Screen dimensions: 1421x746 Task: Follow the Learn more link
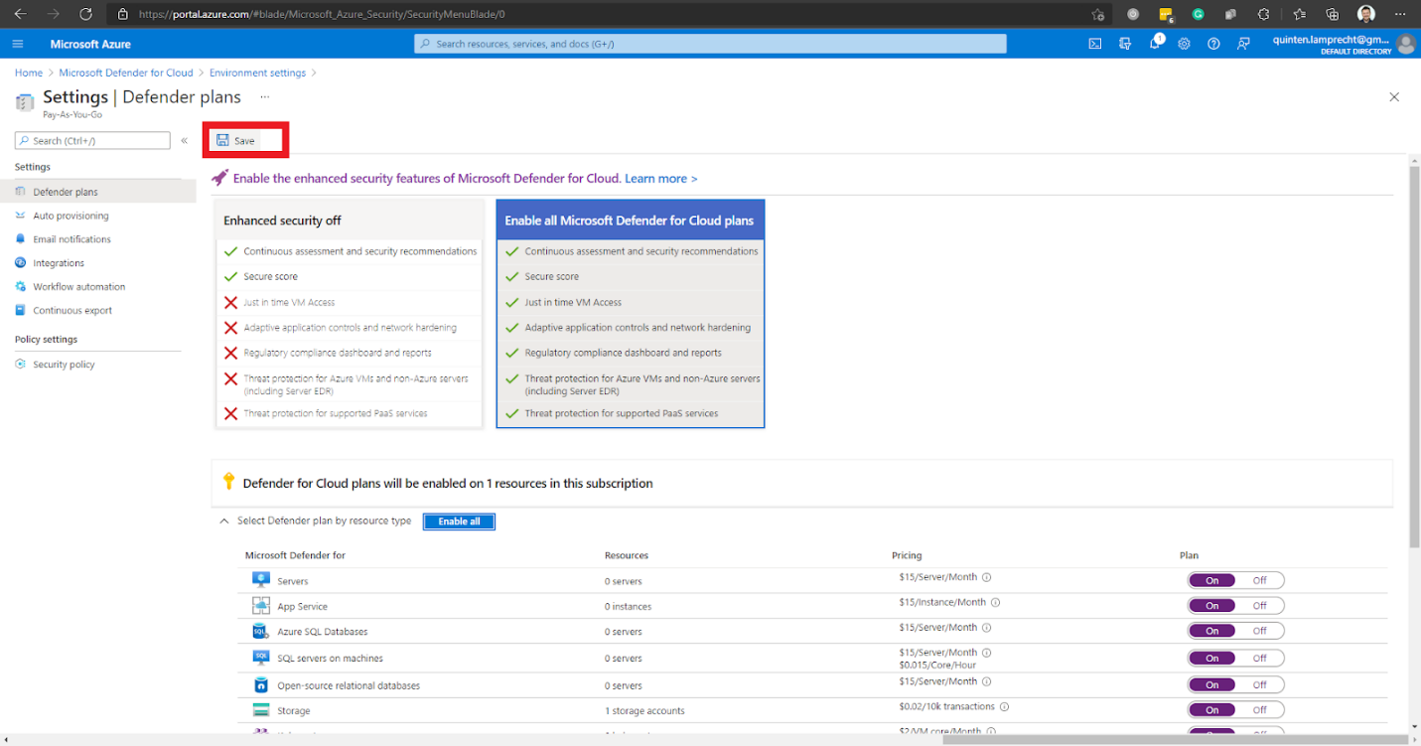click(661, 179)
